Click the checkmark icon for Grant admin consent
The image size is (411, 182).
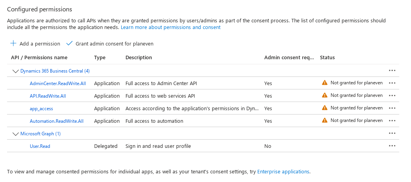tap(69, 43)
